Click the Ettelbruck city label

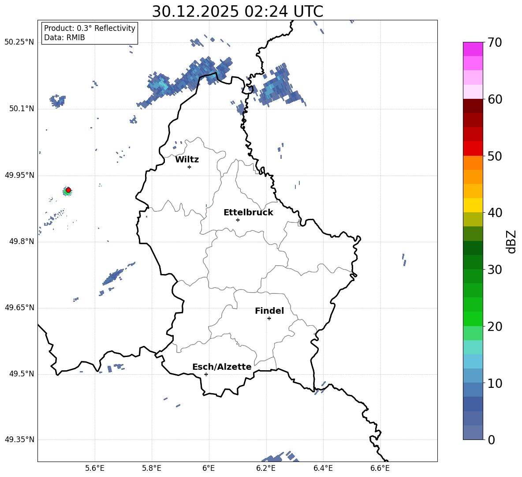click(248, 213)
